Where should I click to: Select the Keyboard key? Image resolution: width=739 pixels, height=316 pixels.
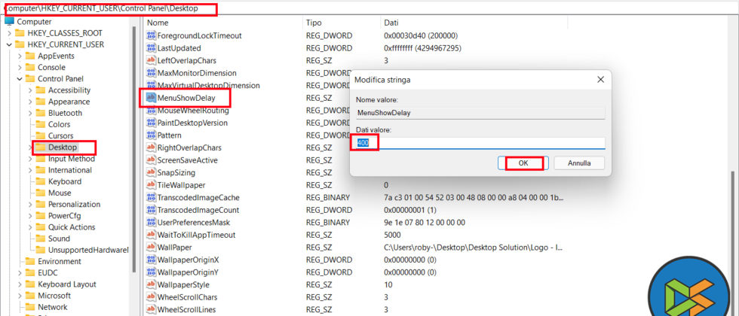tap(65, 181)
